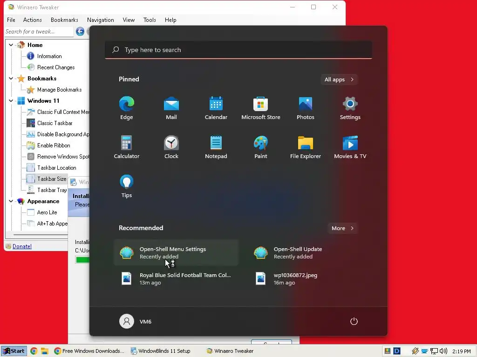Open the Bookmarks menu
Screen dimensions: 477x357
click(x=64, y=20)
